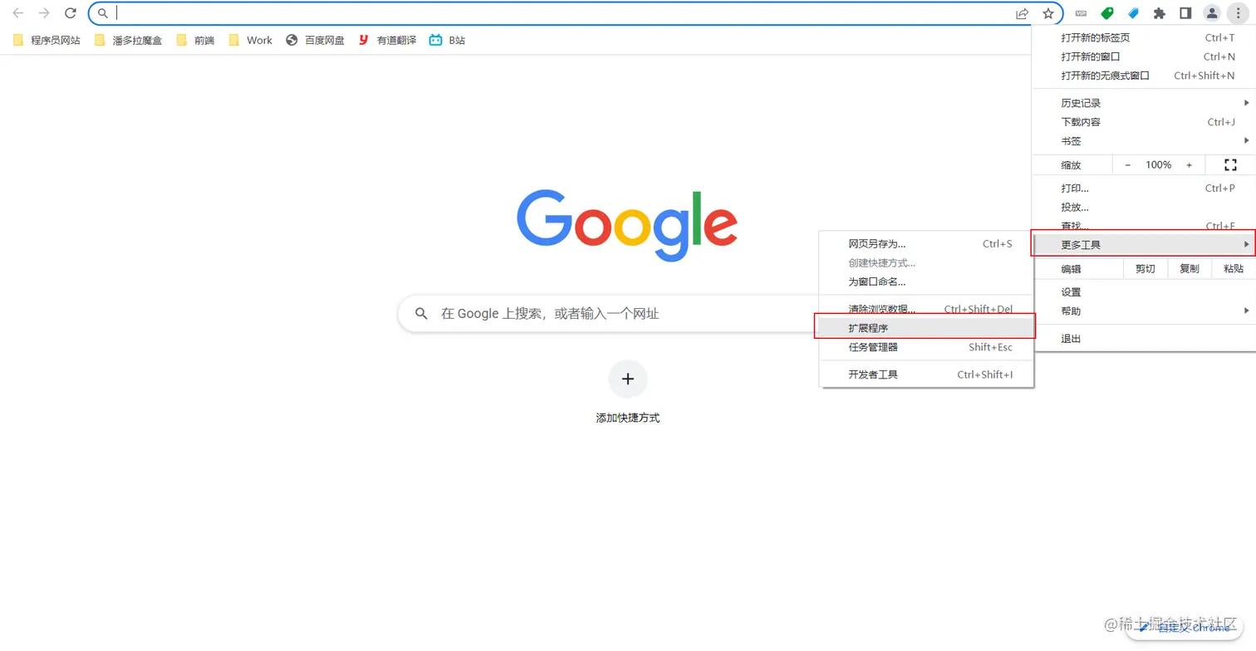
Task: Open the gray VIP extension icon
Action: pyautogui.click(x=1081, y=13)
